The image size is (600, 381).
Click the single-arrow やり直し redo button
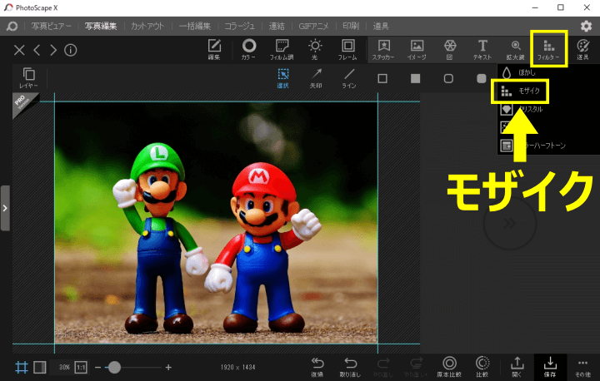pyautogui.click(x=383, y=367)
